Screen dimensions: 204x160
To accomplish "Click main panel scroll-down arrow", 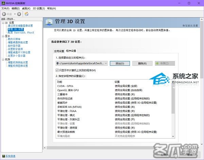I will coord(202,144).
